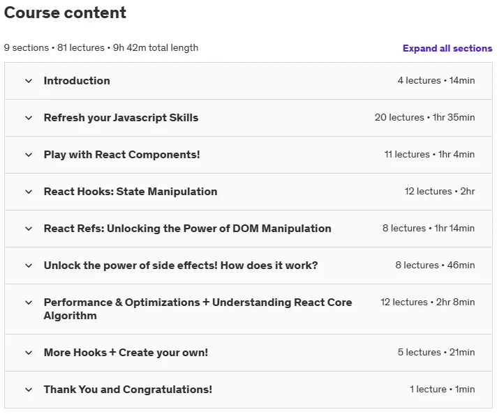Viewport: 497px width, 414px height.
Task: Open React Hooks: State Manipulation title
Action: (131, 192)
